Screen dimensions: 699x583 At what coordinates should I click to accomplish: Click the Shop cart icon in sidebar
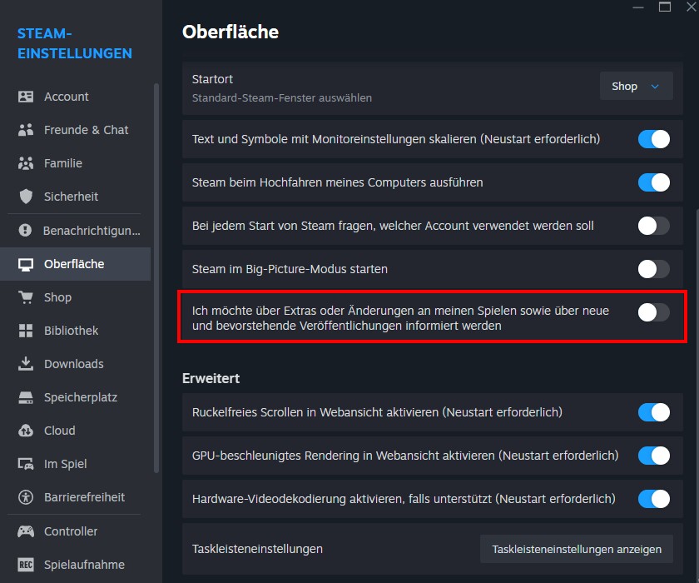pos(26,297)
